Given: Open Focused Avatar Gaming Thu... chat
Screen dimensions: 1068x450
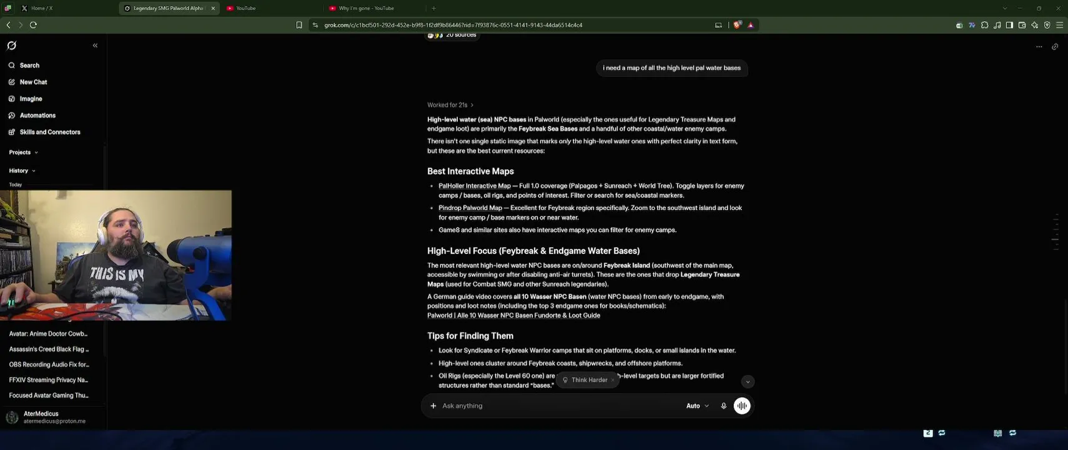Looking at the screenshot, I should [x=49, y=396].
